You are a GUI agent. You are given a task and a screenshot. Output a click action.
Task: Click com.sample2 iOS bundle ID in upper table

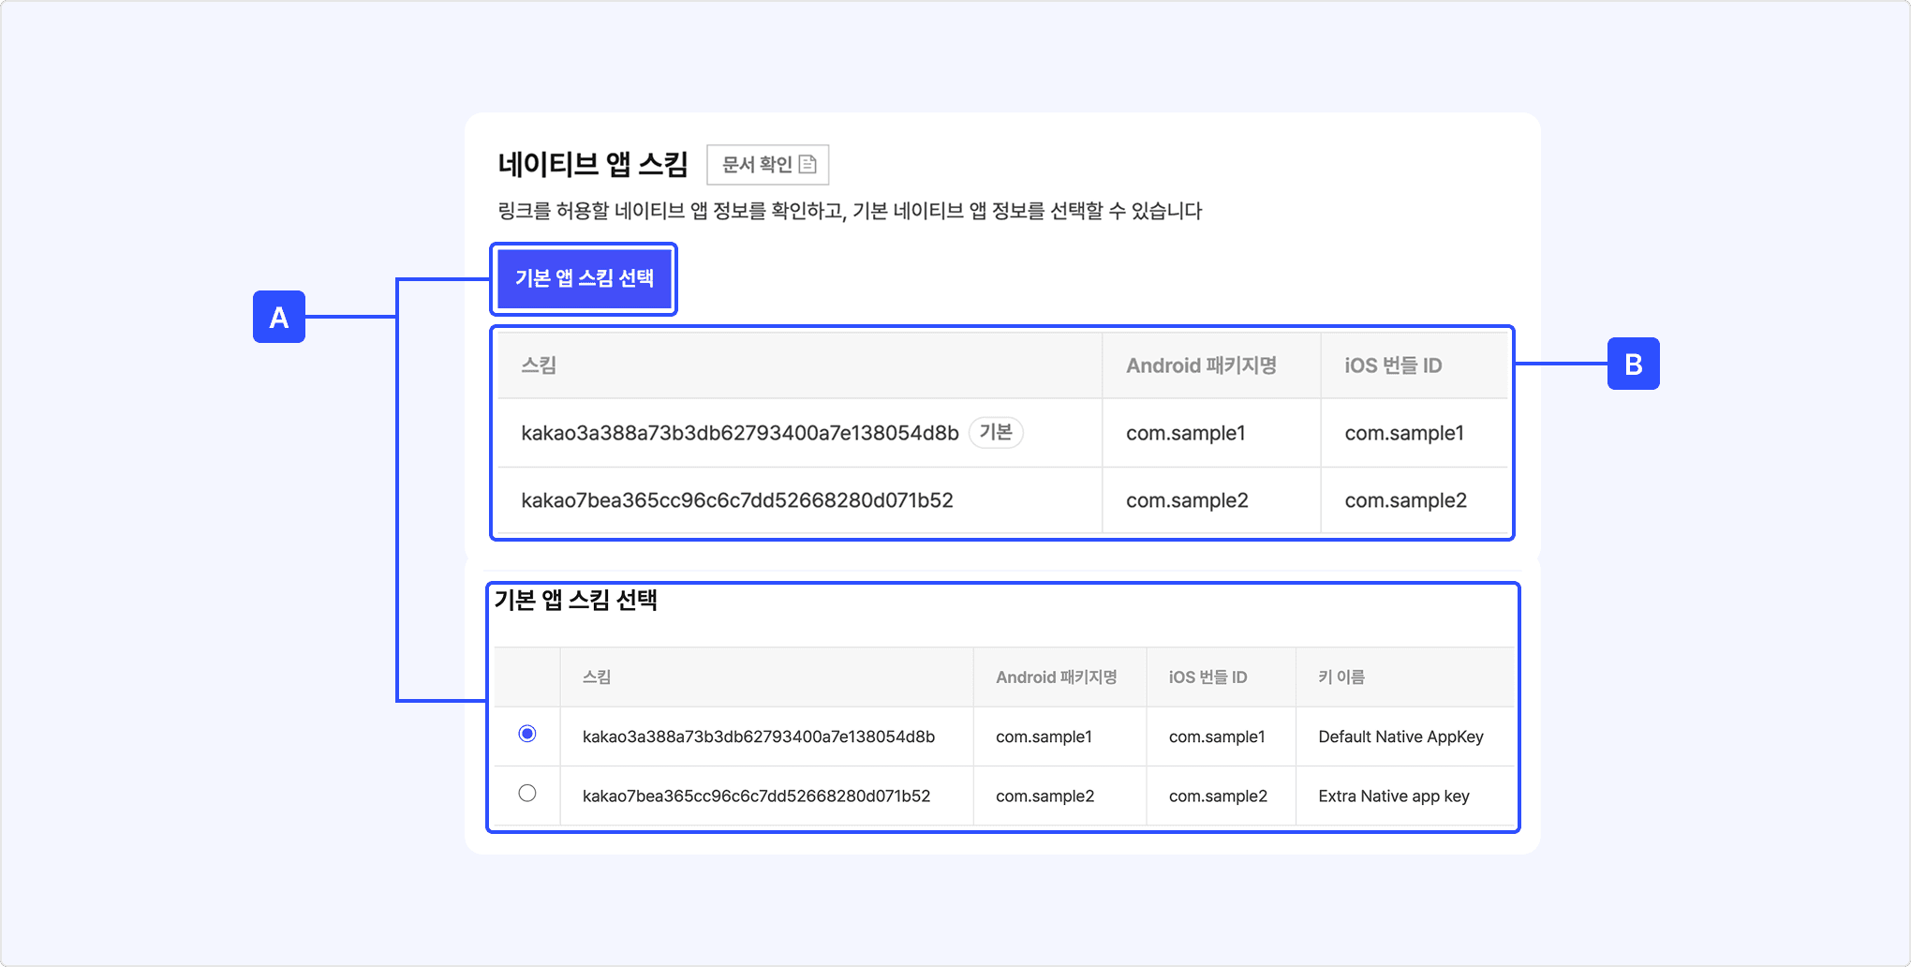[1405, 500]
